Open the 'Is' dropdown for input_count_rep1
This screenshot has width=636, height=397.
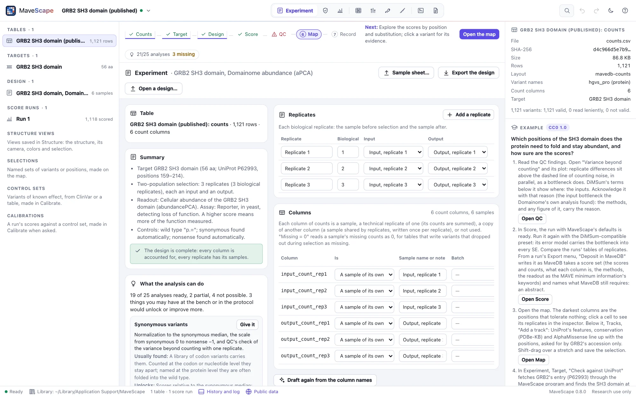tap(364, 274)
